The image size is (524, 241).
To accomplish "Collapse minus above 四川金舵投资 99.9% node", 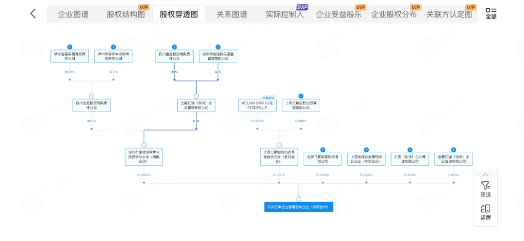I will click(x=92, y=96).
